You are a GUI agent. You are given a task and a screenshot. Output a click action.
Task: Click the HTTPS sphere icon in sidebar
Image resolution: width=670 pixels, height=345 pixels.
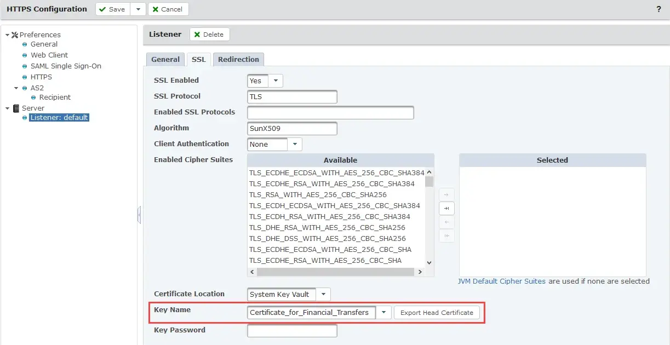[x=24, y=77]
